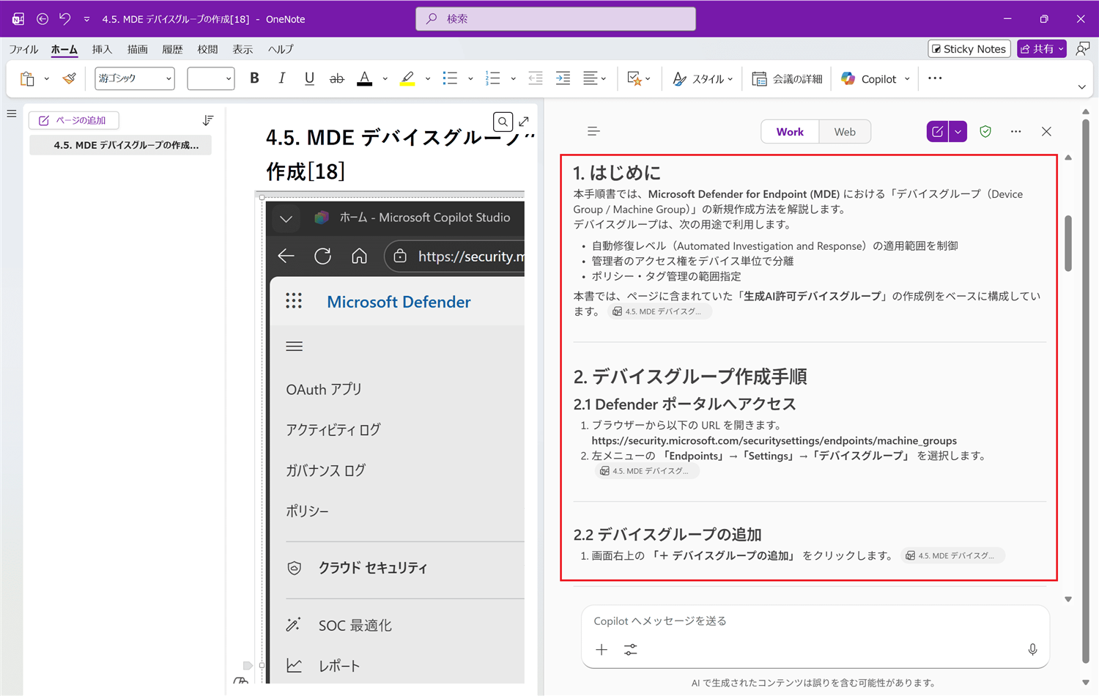Click the Copilot ribbon button
This screenshot has width=1099, height=696.
869,78
